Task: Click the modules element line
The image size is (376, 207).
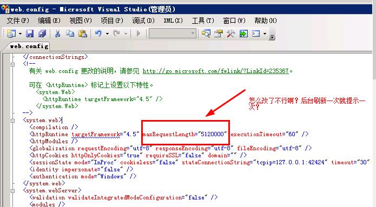Action: point(47,204)
